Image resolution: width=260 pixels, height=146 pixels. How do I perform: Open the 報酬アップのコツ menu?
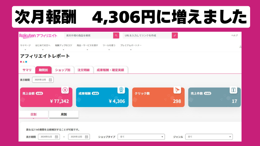coord(63,45)
